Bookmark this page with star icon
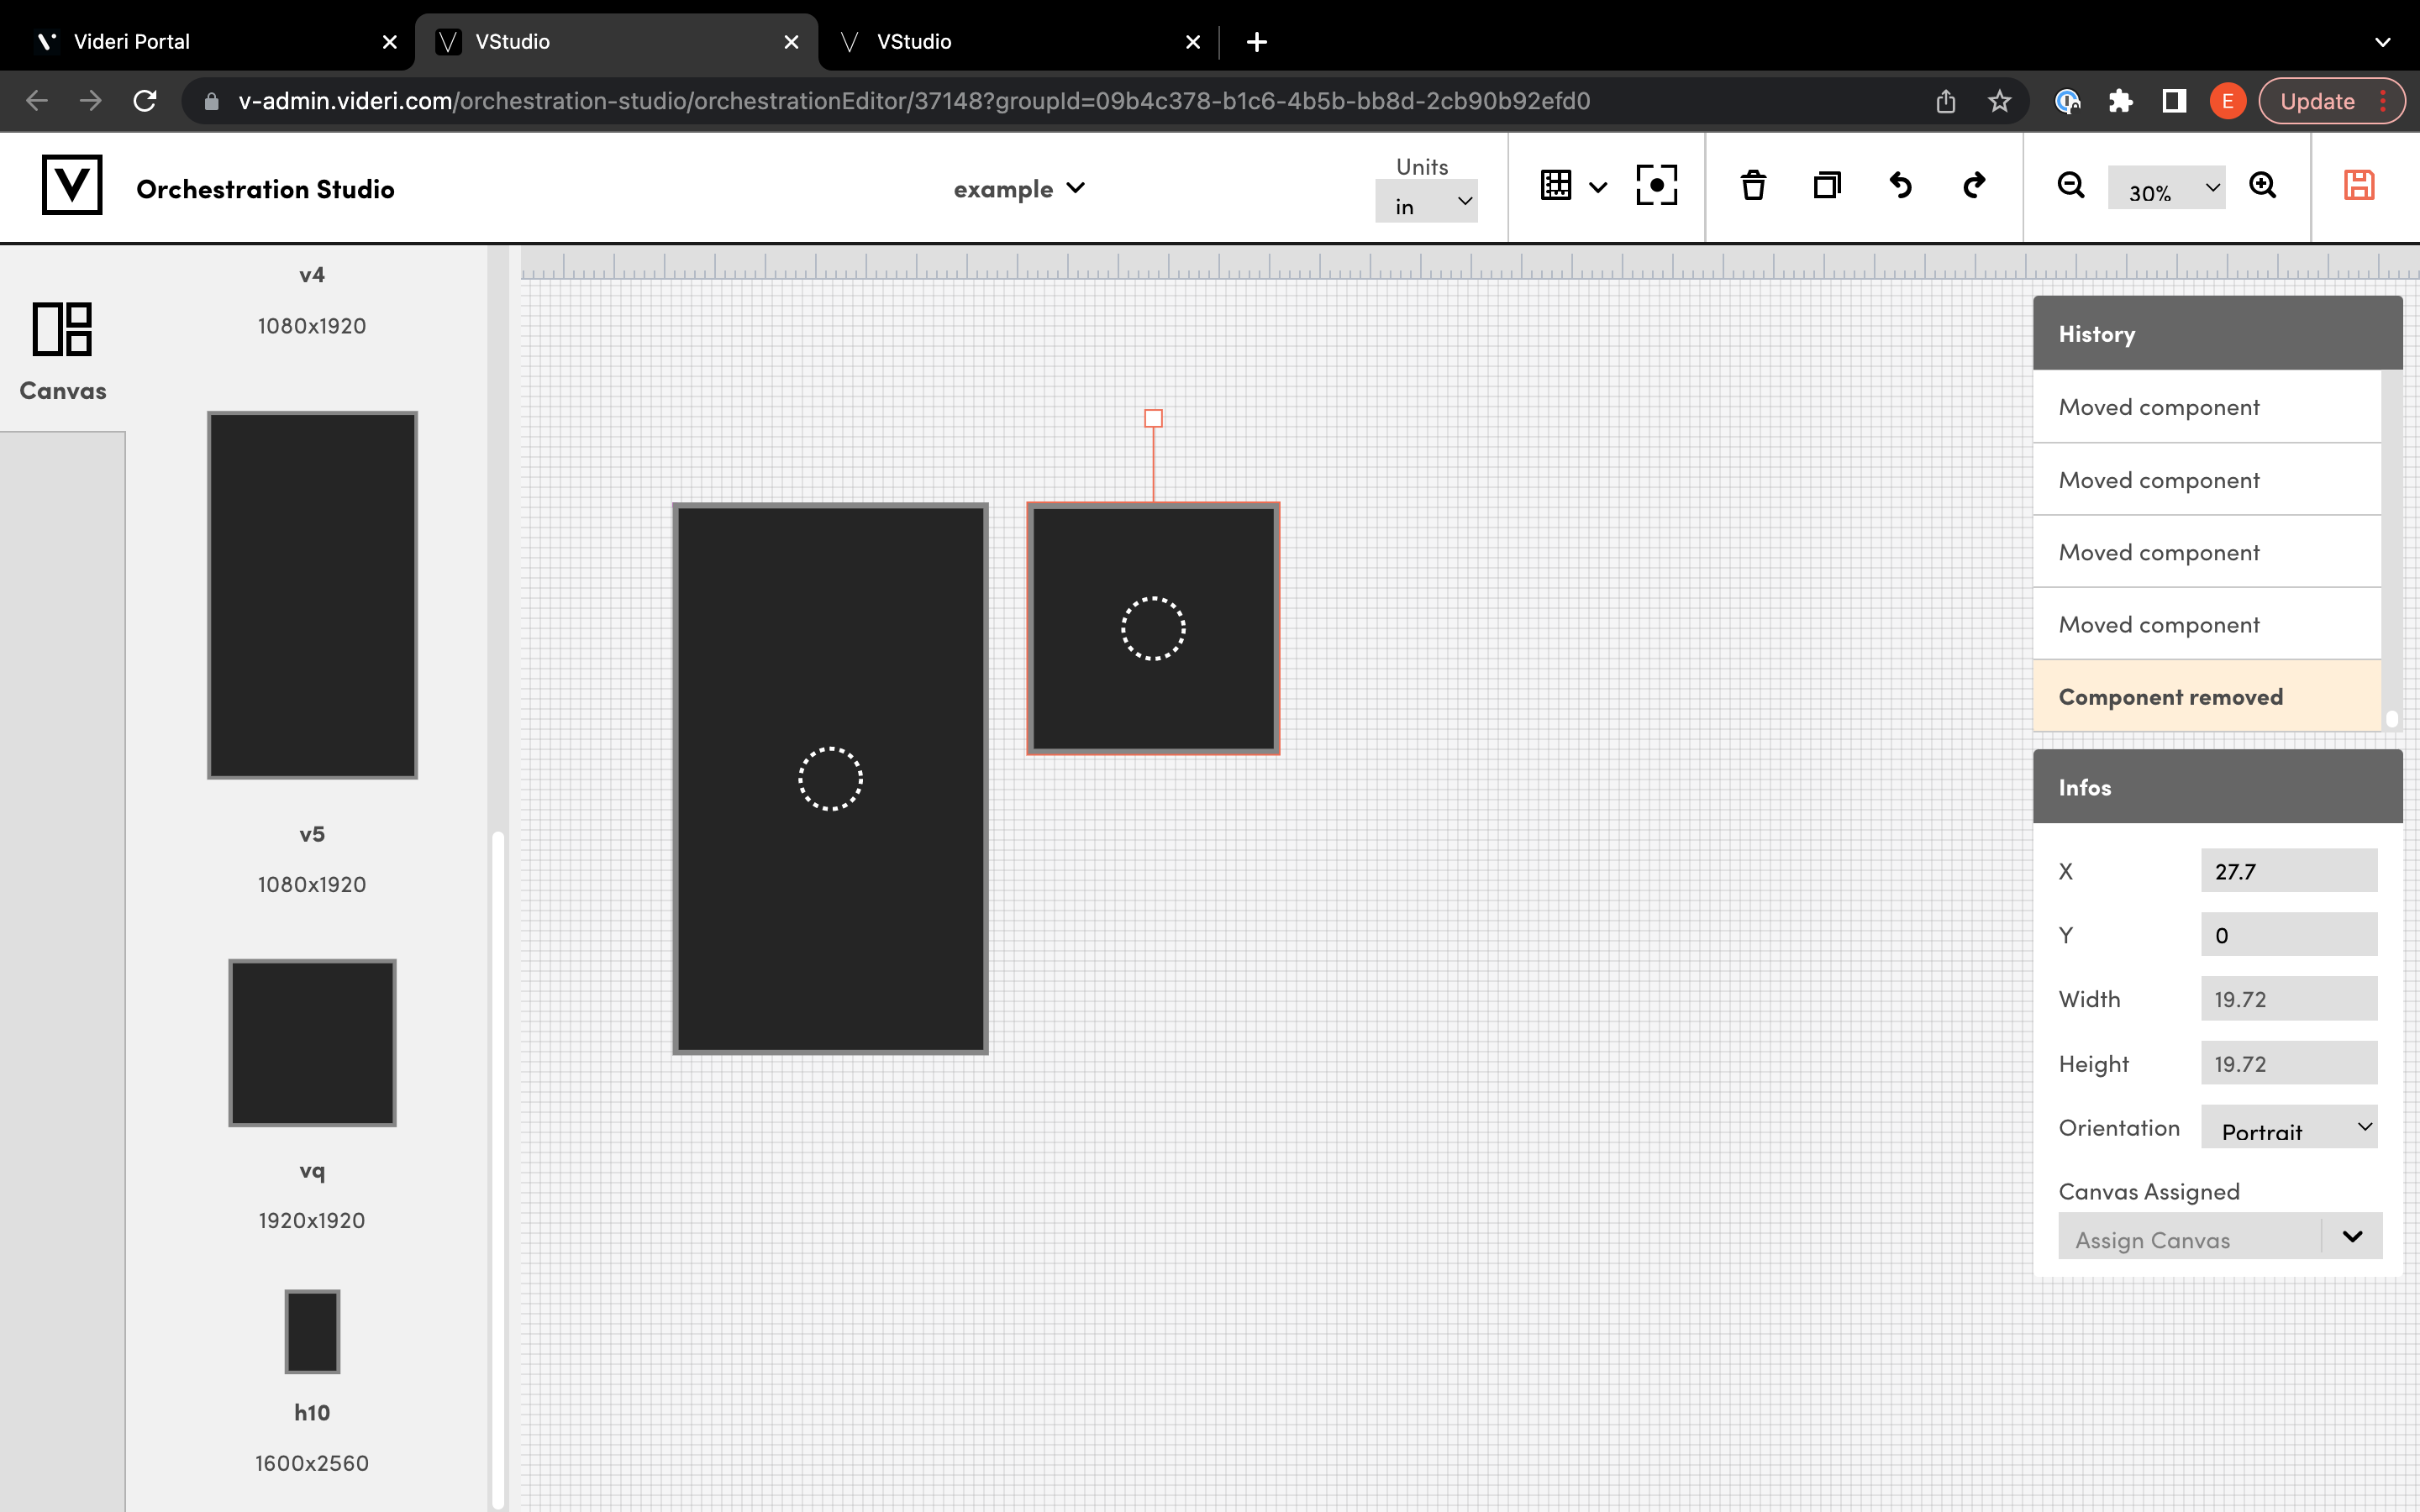2420x1512 pixels. (x=1999, y=101)
